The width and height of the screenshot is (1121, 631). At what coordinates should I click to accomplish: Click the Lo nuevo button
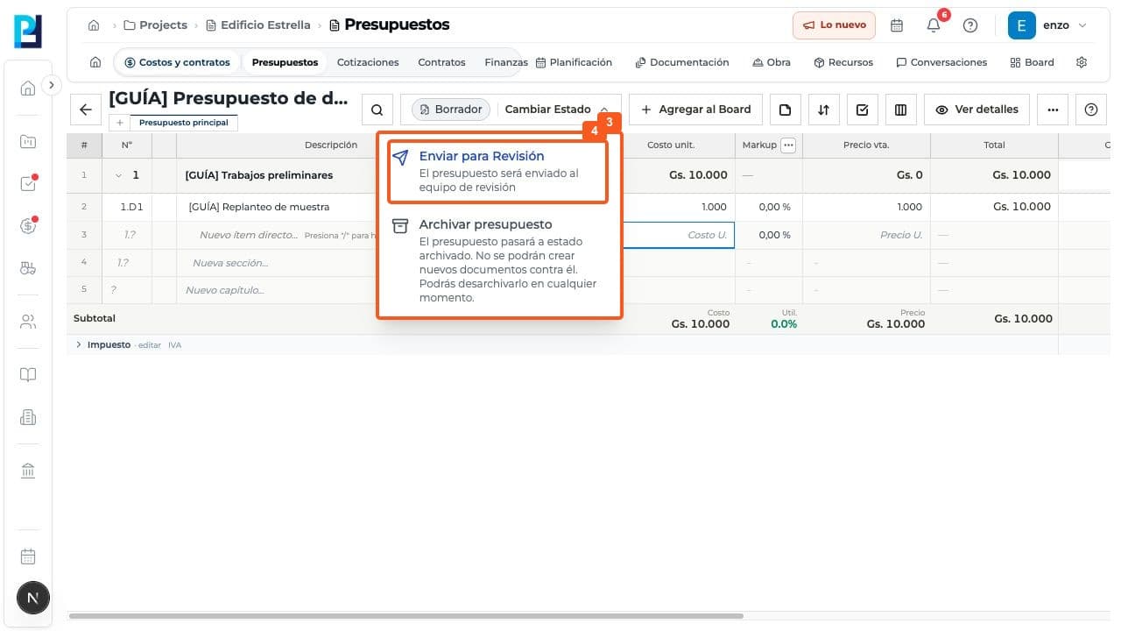click(x=834, y=25)
